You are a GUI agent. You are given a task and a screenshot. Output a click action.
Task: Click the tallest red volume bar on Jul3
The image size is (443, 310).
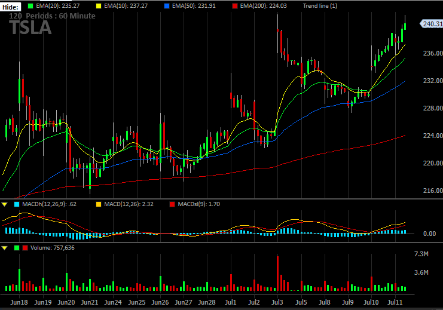coord(278,274)
